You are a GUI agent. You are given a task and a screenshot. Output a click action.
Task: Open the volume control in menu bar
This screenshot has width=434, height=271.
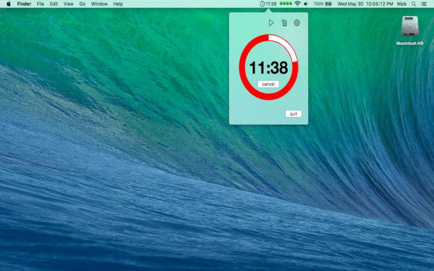[306, 4]
